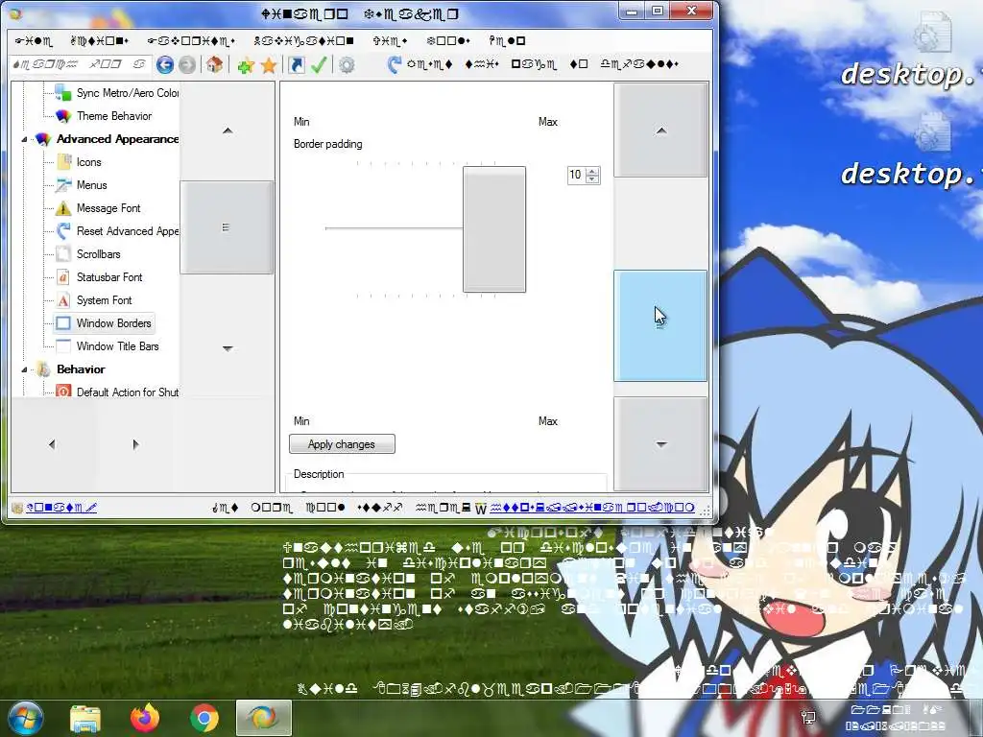Image resolution: width=983 pixels, height=737 pixels.
Task: Open the first menu (File) in menu bar
Action: pos(34,40)
